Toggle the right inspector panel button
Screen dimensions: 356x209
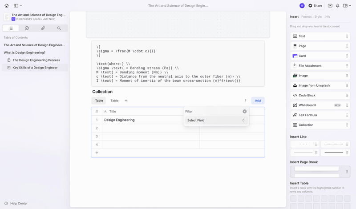pyautogui.click(x=346, y=6)
